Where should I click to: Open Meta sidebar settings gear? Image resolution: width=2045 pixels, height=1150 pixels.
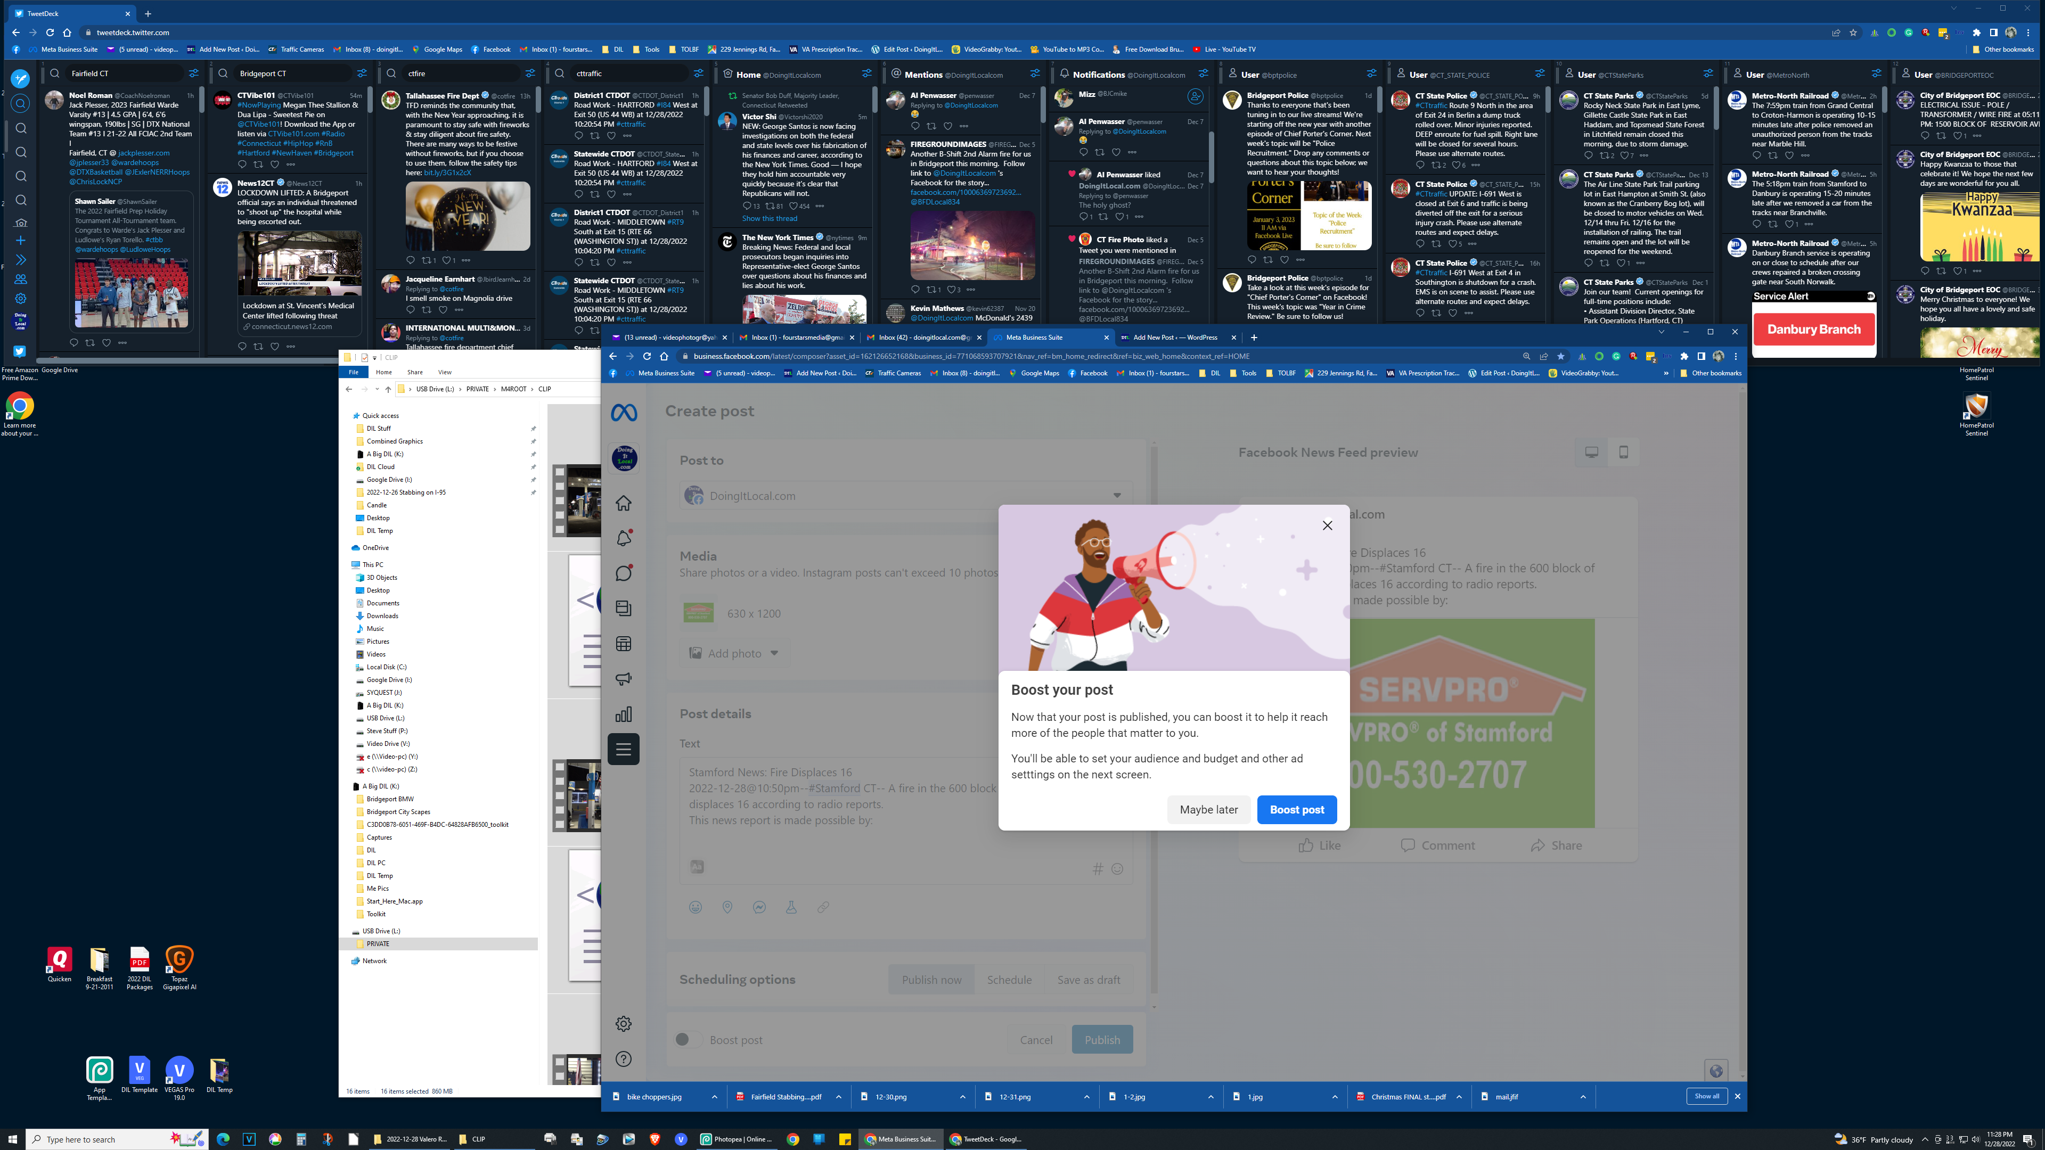[624, 1024]
